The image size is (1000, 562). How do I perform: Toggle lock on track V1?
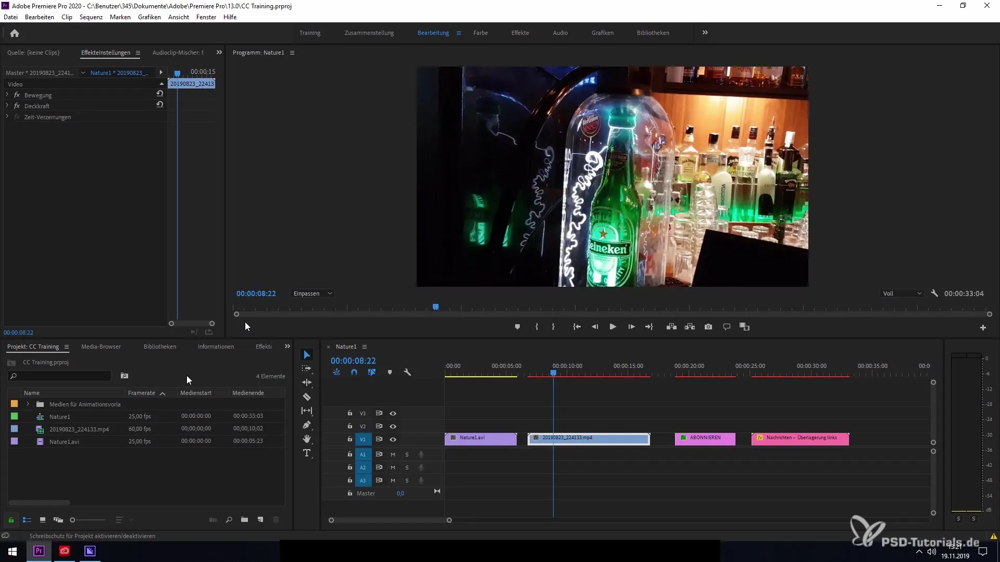click(x=350, y=439)
